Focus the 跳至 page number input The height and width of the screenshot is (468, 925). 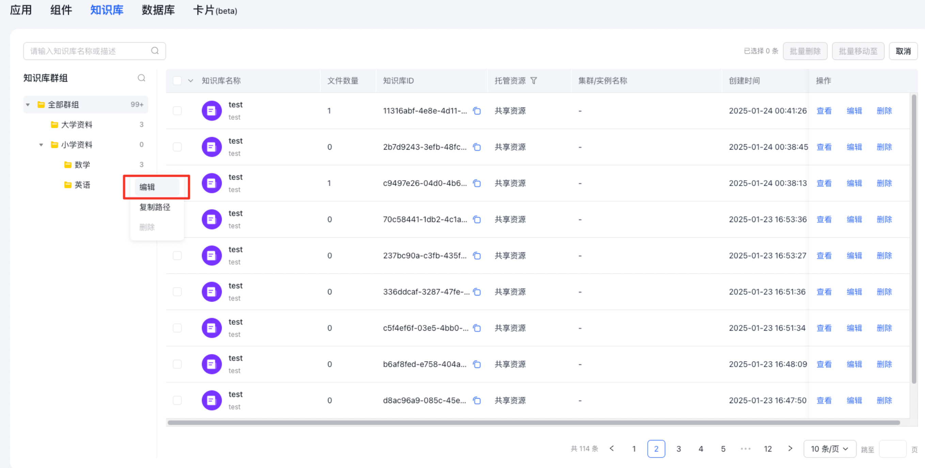click(x=892, y=449)
